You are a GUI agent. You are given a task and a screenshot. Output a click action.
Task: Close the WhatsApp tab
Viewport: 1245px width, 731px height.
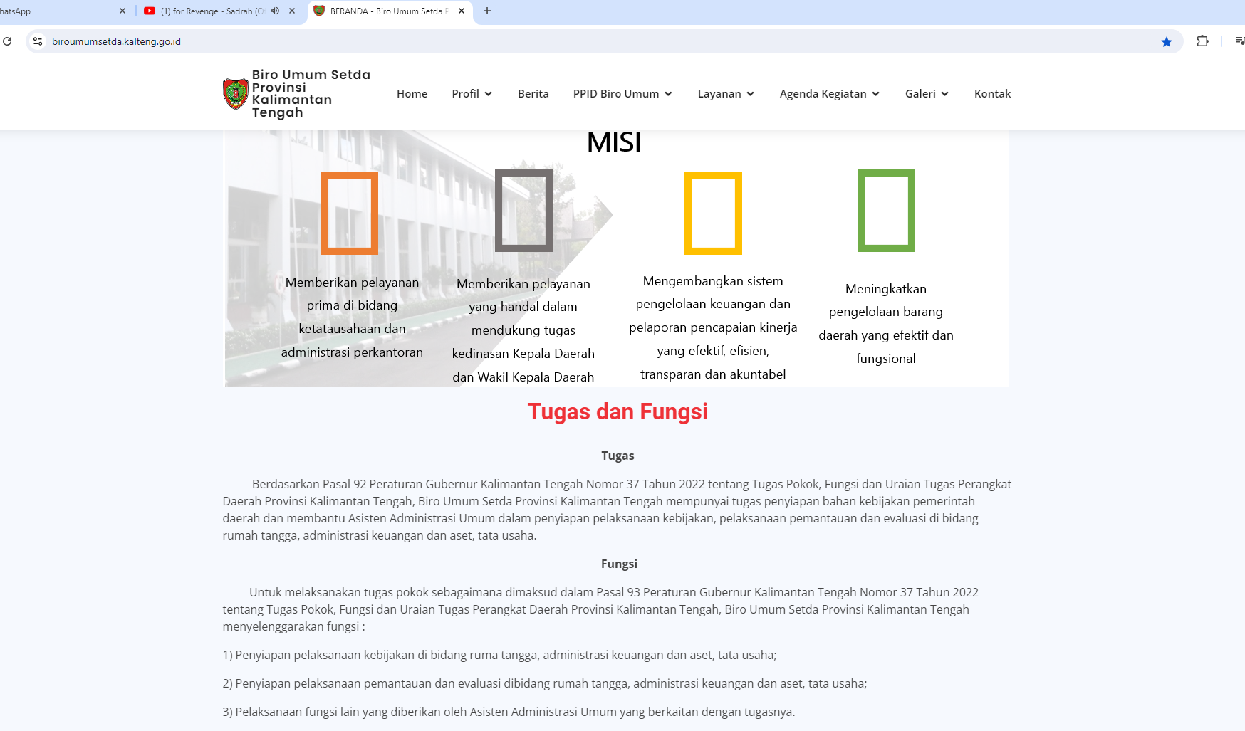(122, 11)
